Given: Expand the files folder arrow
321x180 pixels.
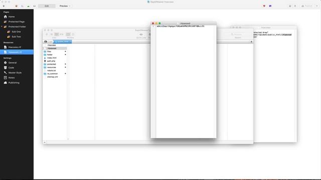Looking at the screenshot, I should pyautogui.click(x=65, y=51).
